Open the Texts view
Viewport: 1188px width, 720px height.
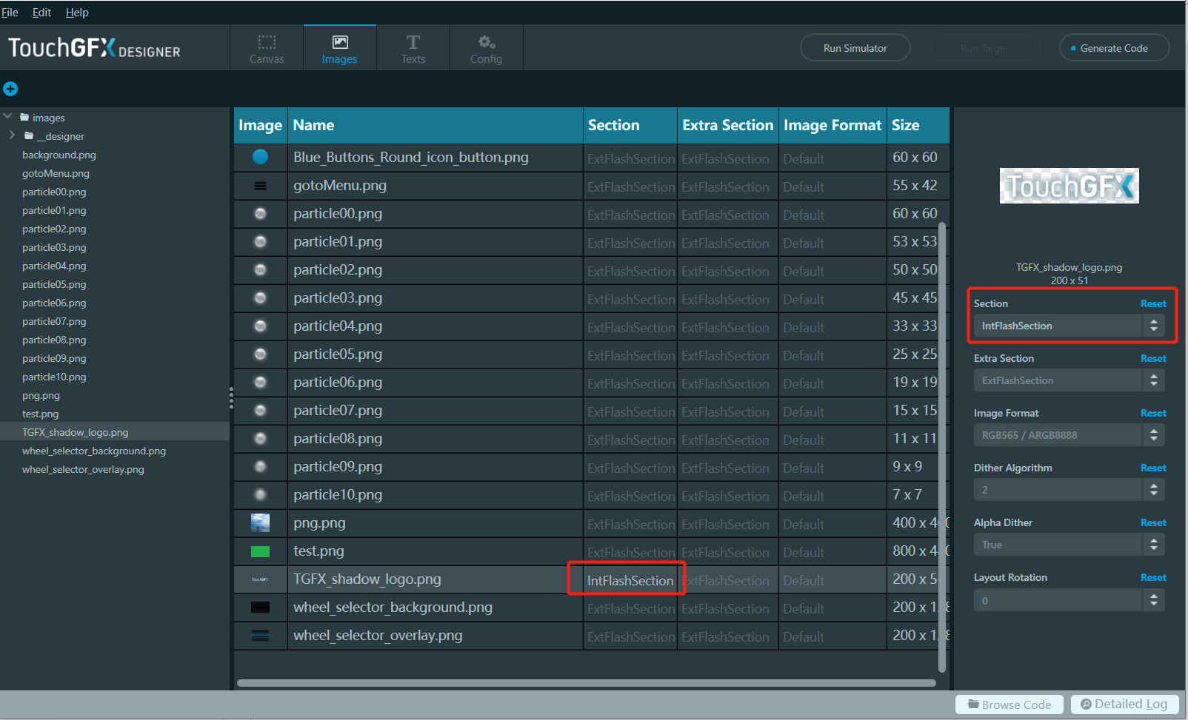413,47
